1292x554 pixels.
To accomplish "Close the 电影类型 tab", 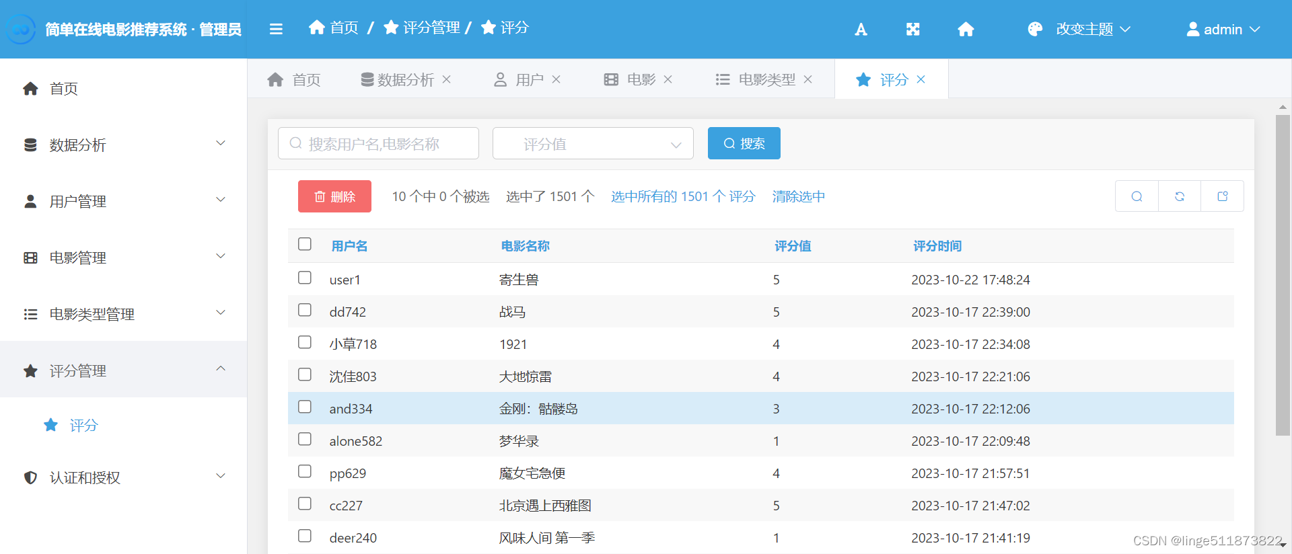I will [x=808, y=79].
